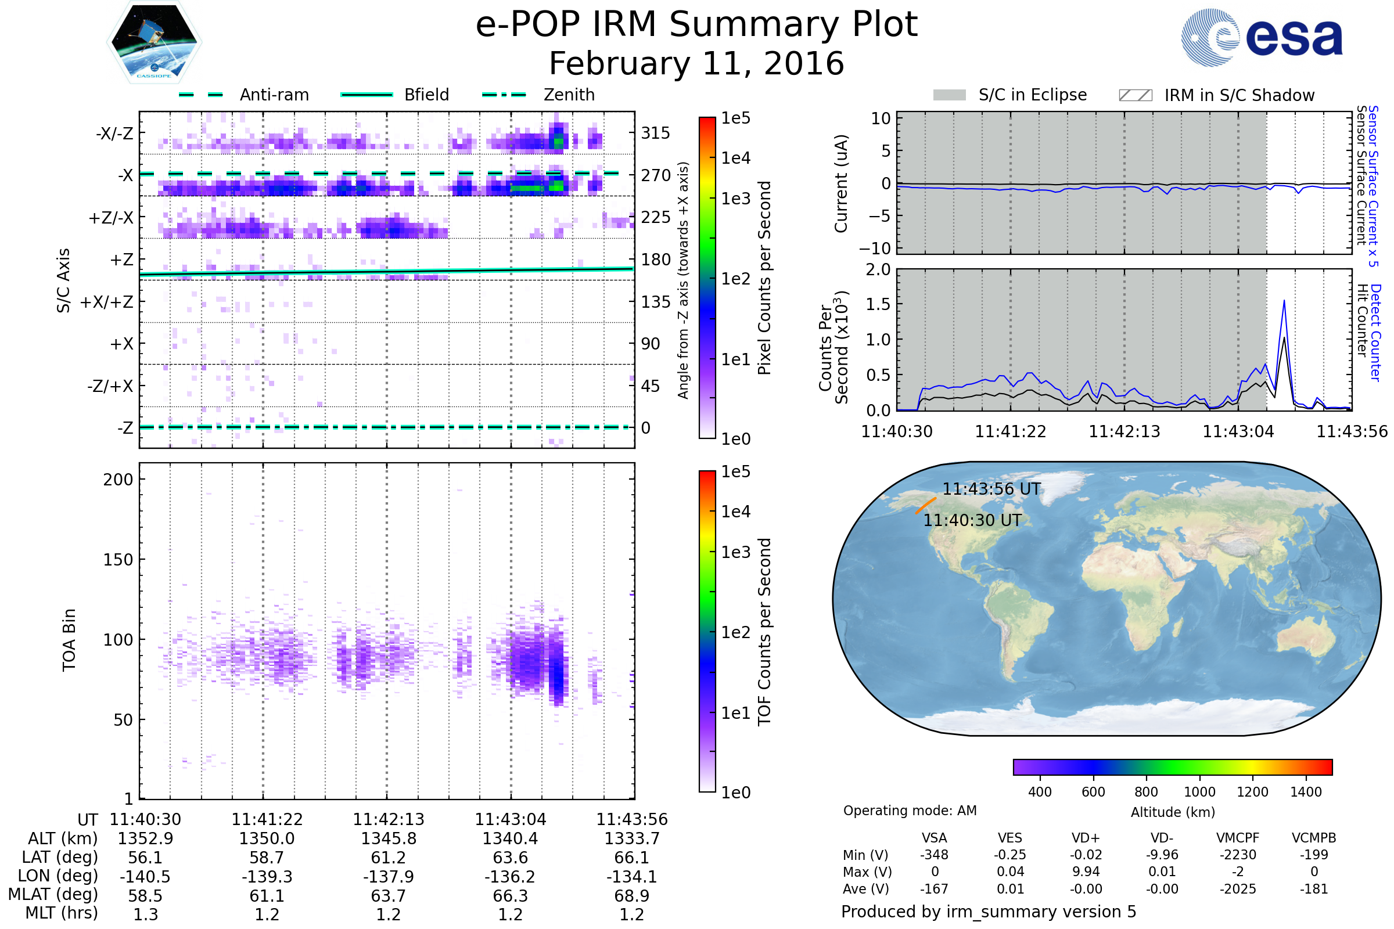This screenshot has height=929, width=1394.
Task: Click the Bfield solid line legend marker
Action: point(367,95)
